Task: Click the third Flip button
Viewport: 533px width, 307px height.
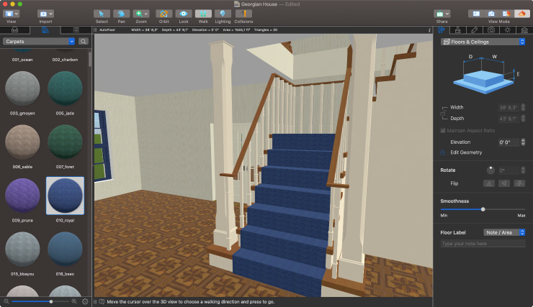Action: pos(519,183)
